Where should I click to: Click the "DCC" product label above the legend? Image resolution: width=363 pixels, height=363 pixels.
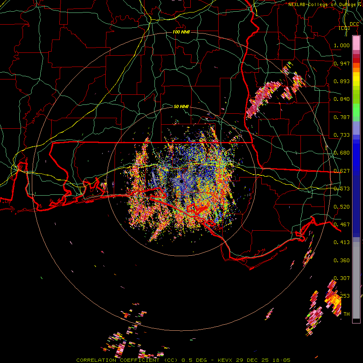[x=354, y=24]
